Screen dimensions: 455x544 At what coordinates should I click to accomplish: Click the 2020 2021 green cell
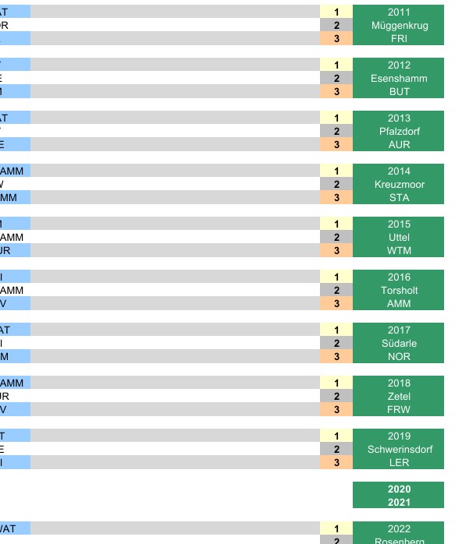(398, 495)
